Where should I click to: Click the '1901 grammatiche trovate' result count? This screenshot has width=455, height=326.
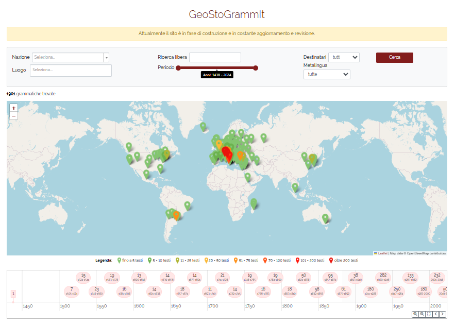coord(31,94)
